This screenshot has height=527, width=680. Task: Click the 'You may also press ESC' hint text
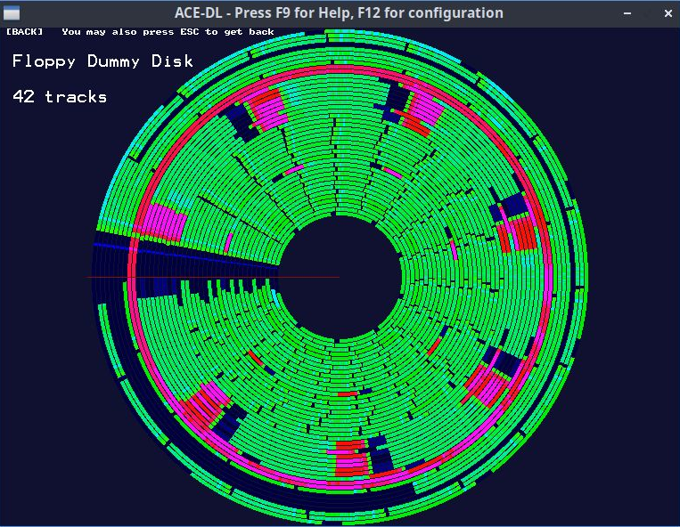tap(168, 32)
